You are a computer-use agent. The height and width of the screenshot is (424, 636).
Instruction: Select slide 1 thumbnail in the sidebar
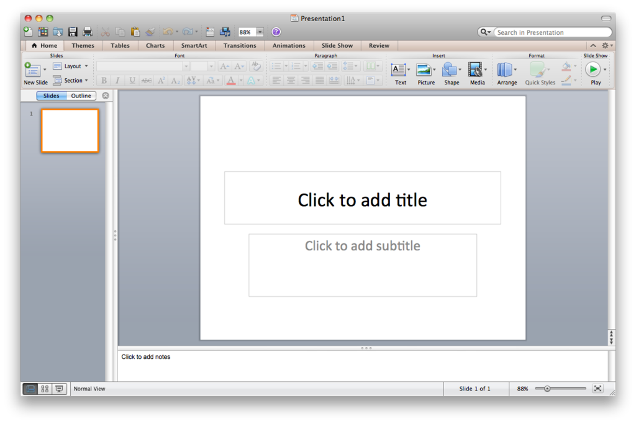(x=70, y=130)
